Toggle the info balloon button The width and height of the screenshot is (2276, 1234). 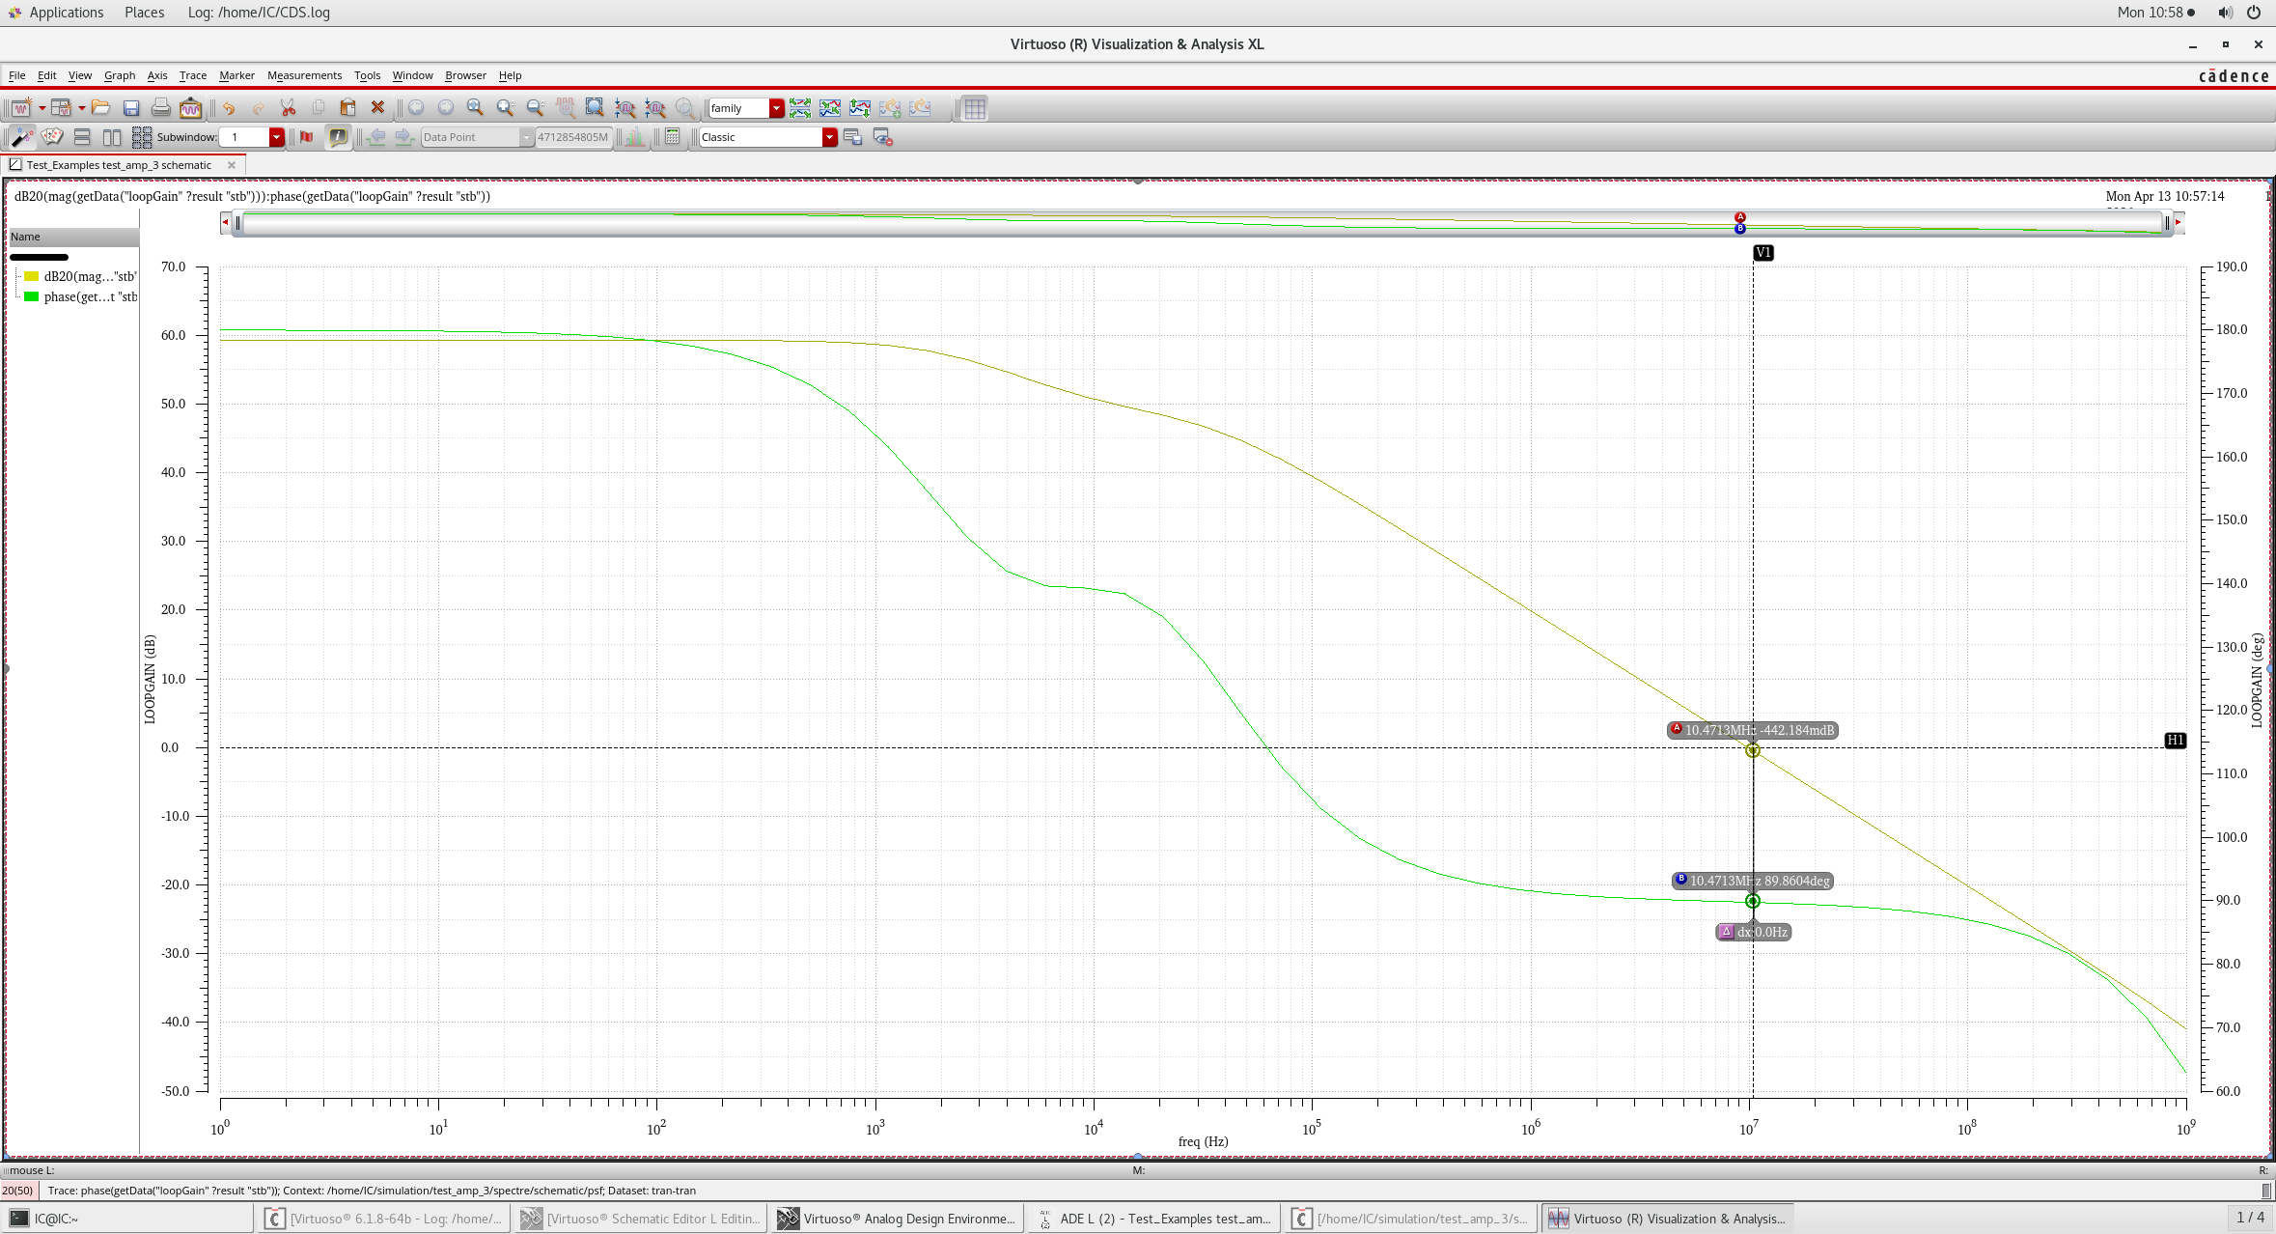point(338,137)
